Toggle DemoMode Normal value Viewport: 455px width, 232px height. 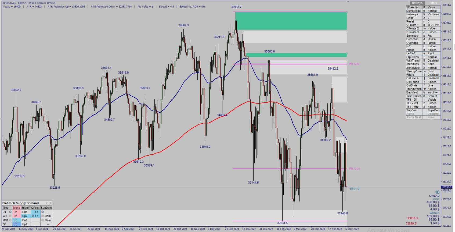(434, 11)
